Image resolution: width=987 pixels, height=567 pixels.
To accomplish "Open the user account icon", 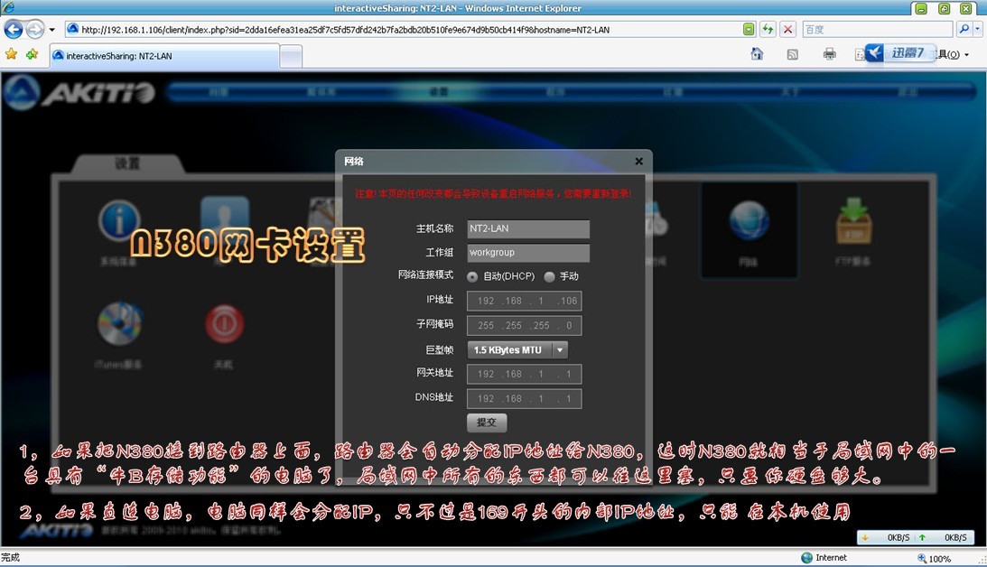I will tap(225, 217).
